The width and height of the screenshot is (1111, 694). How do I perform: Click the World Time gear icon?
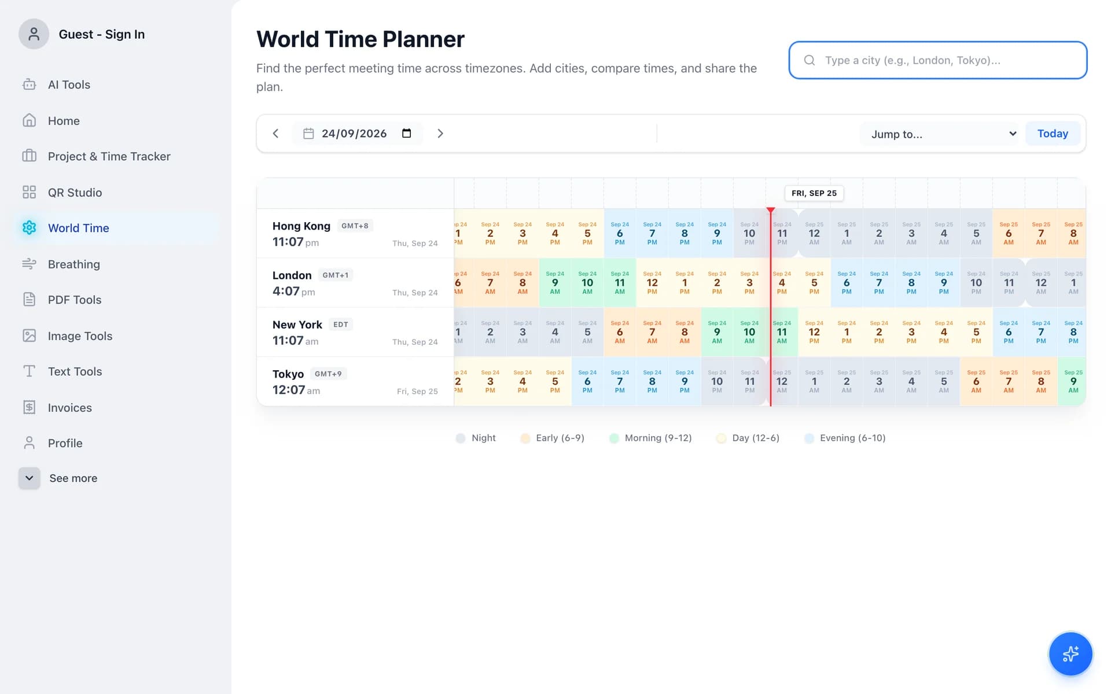point(30,228)
